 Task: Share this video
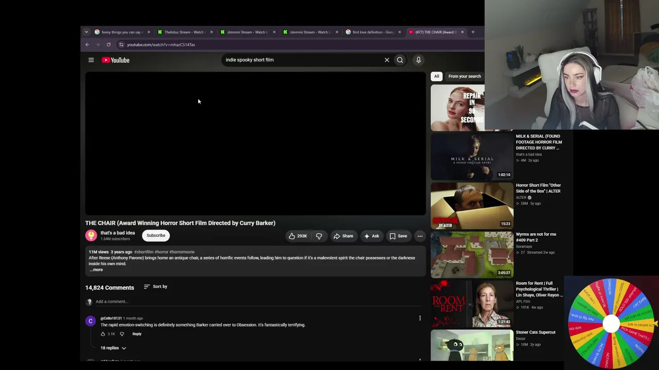click(343, 236)
